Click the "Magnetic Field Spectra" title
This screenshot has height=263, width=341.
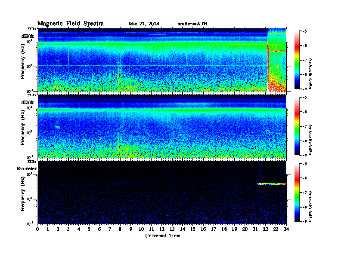tap(71, 24)
